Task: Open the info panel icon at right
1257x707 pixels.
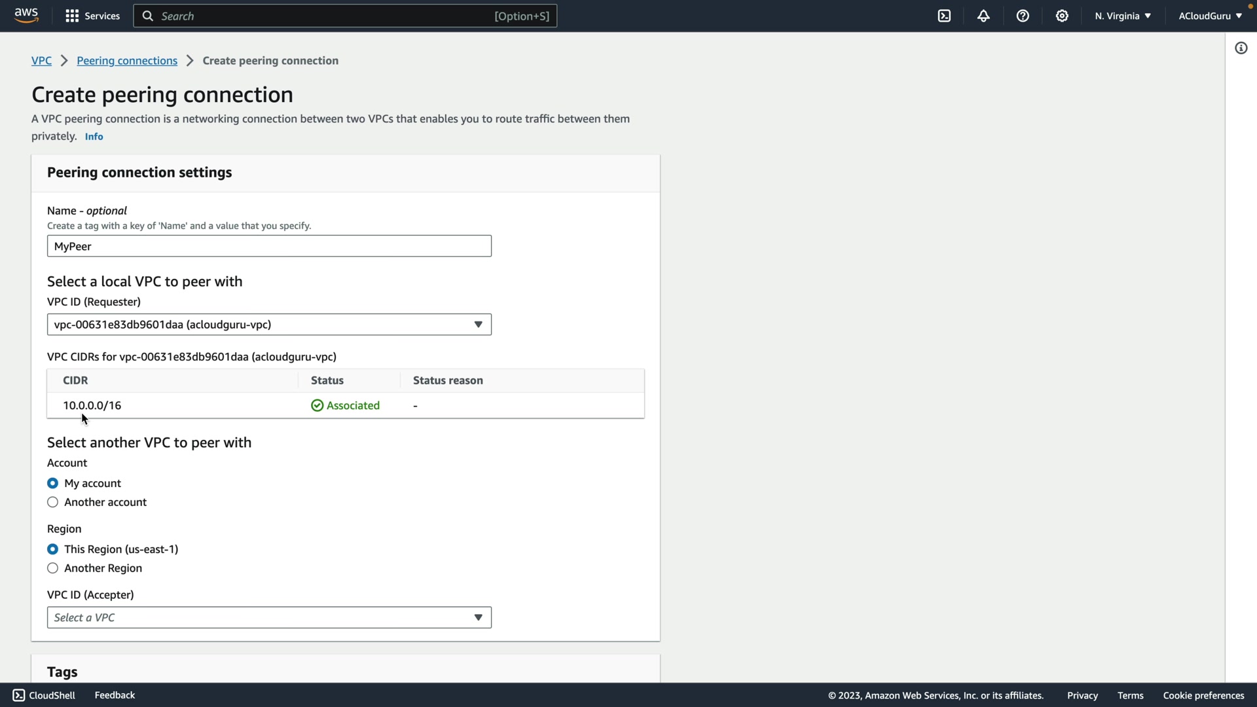Action: click(x=1241, y=48)
